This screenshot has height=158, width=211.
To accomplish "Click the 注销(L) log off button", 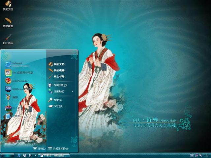I will coord(39,148).
